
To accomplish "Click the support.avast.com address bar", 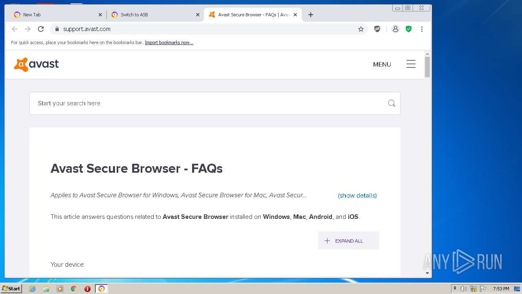I will click(208, 29).
